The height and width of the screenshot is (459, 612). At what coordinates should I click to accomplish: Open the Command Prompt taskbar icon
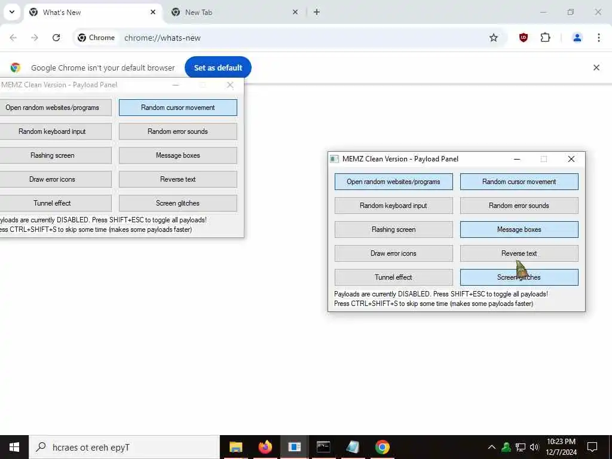click(x=323, y=447)
